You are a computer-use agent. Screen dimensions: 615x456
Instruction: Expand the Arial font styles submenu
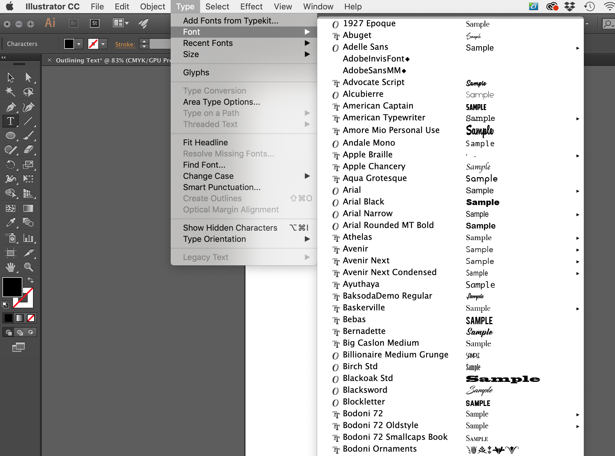[578, 191]
